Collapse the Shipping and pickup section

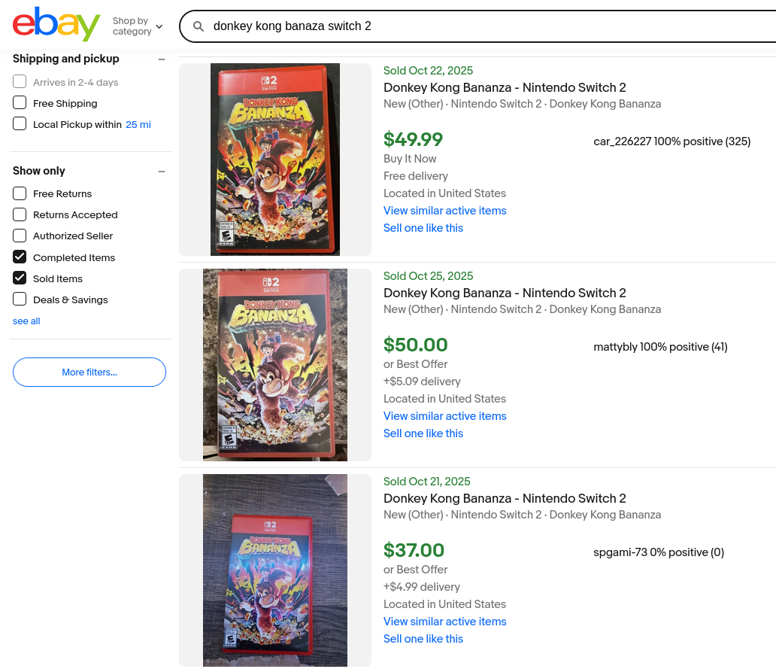[162, 59]
